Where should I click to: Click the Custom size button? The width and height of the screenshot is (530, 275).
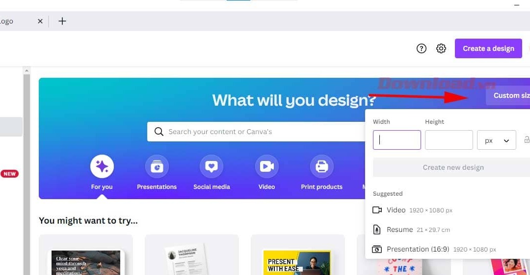tap(508, 96)
